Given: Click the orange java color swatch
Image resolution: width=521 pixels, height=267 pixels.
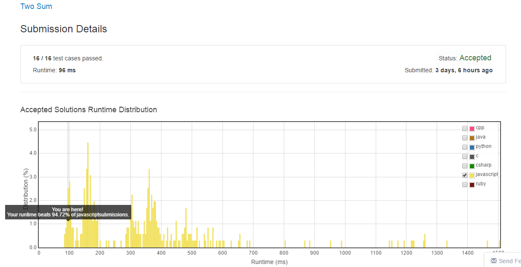Looking at the screenshot, I should (472, 138).
